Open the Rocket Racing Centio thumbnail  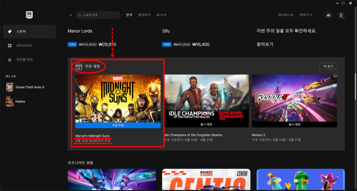click(206, 180)
